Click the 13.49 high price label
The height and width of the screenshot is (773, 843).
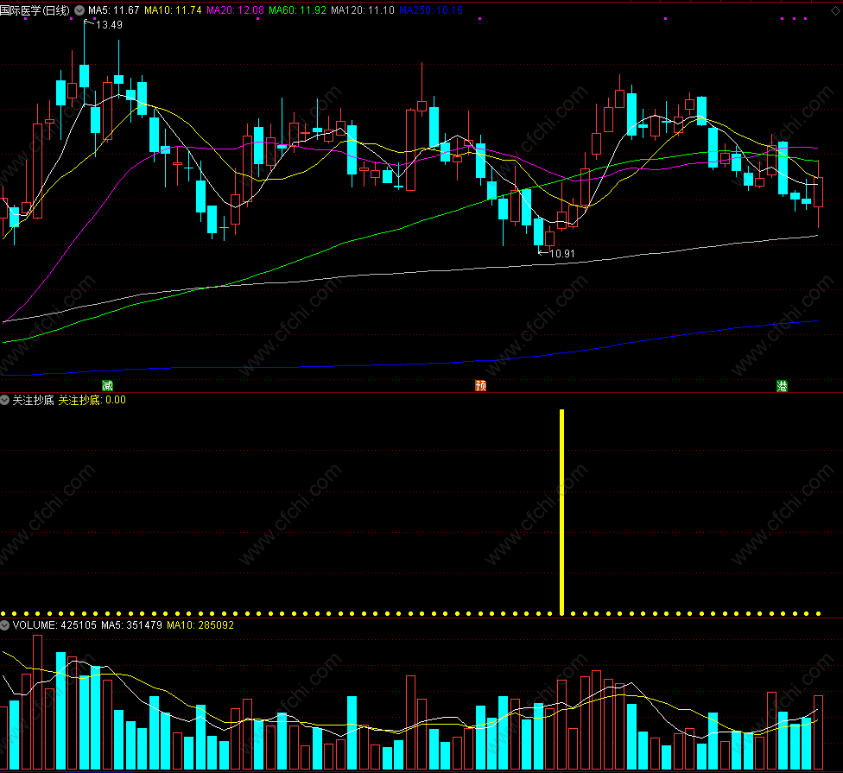(109, 25)
